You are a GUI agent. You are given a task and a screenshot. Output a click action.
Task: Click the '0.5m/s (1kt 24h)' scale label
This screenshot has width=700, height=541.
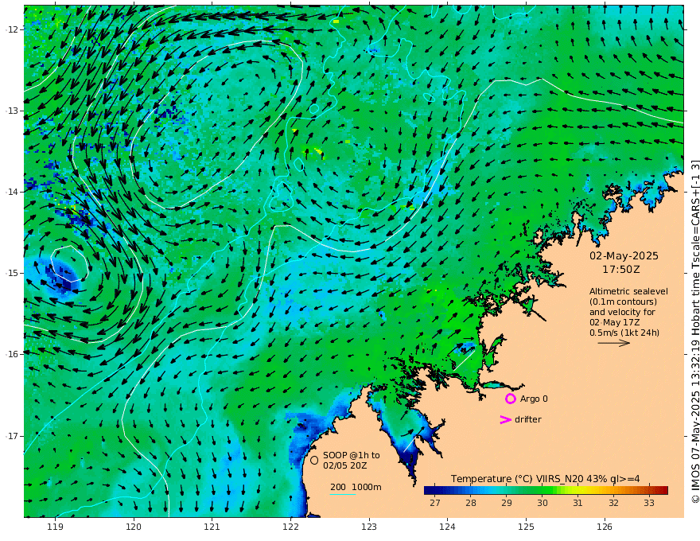click(624, 333)
